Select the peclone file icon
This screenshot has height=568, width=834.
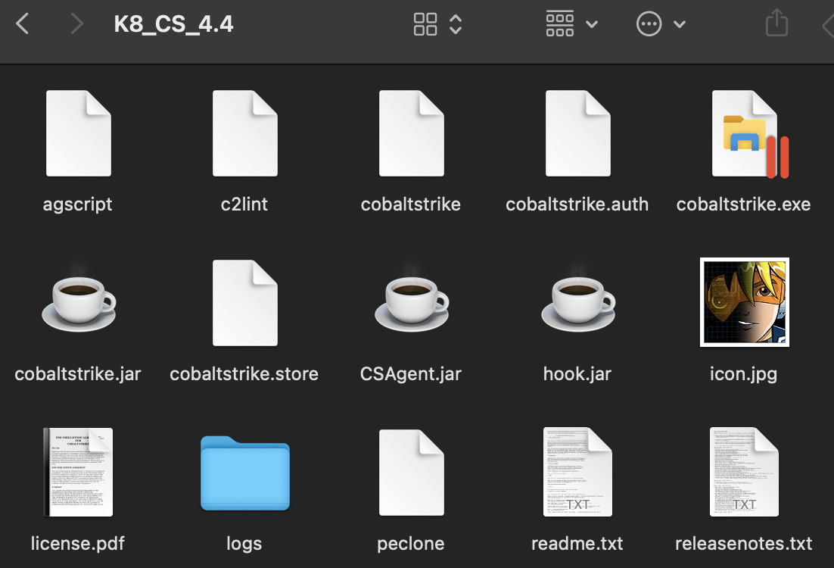pos(411,472)
